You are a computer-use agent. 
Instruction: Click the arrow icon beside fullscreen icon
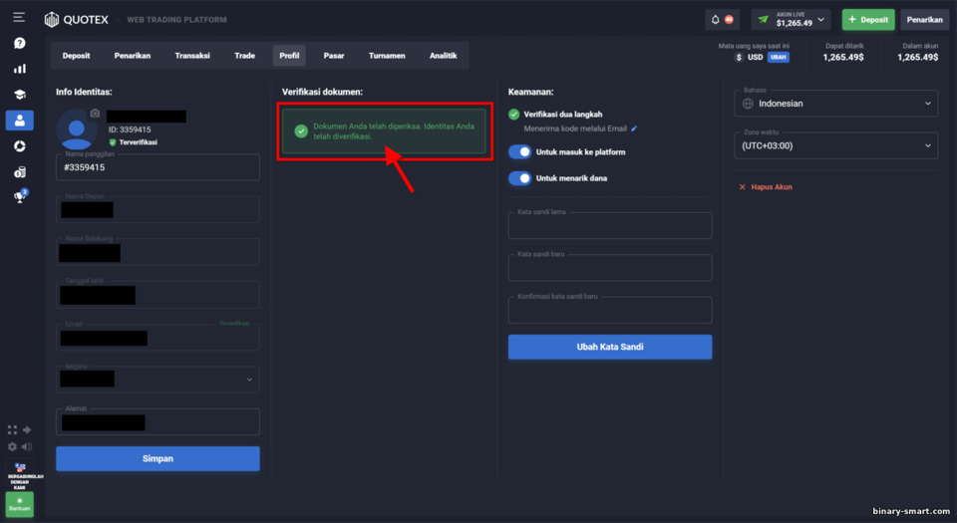click(27, 429)
